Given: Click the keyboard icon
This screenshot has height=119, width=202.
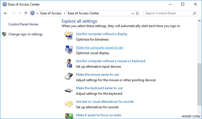Looking at the screenshot, I should (x=69, y=90).
